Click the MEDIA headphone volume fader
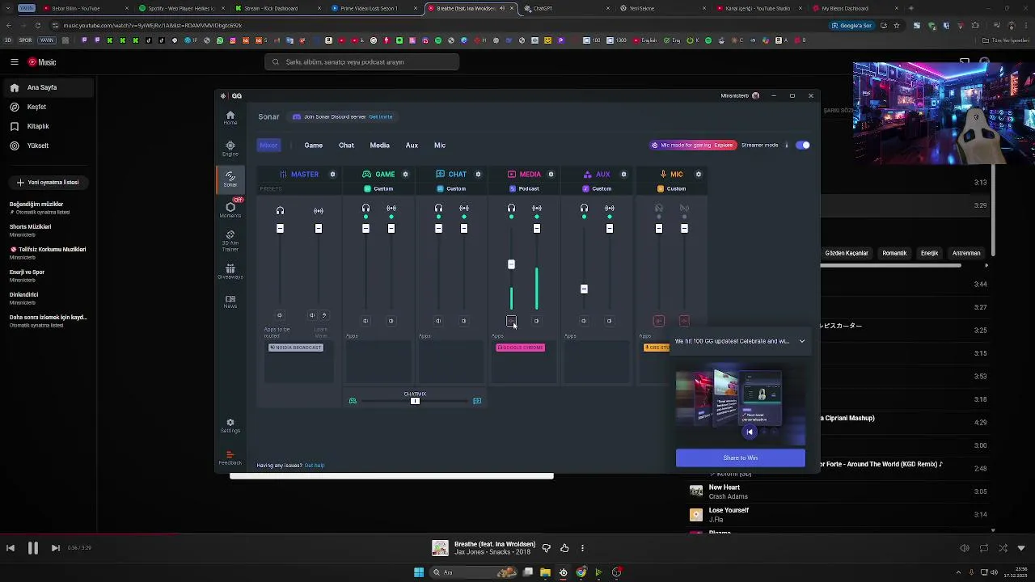This screenshot has width=1035, height=582. coord(511,264)
